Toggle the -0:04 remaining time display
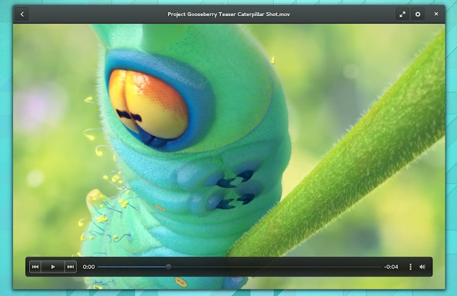The image size is (457, 296). coord(391,267)
